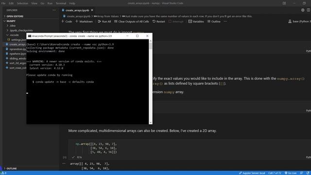
Task: Open problems warning count in status bar
Action: click(x=4, y=173)
